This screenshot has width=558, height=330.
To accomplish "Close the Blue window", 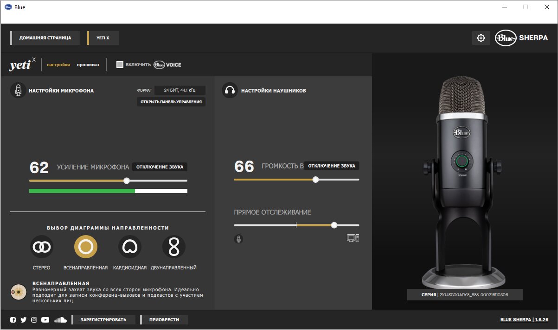I will coord(547,7).
